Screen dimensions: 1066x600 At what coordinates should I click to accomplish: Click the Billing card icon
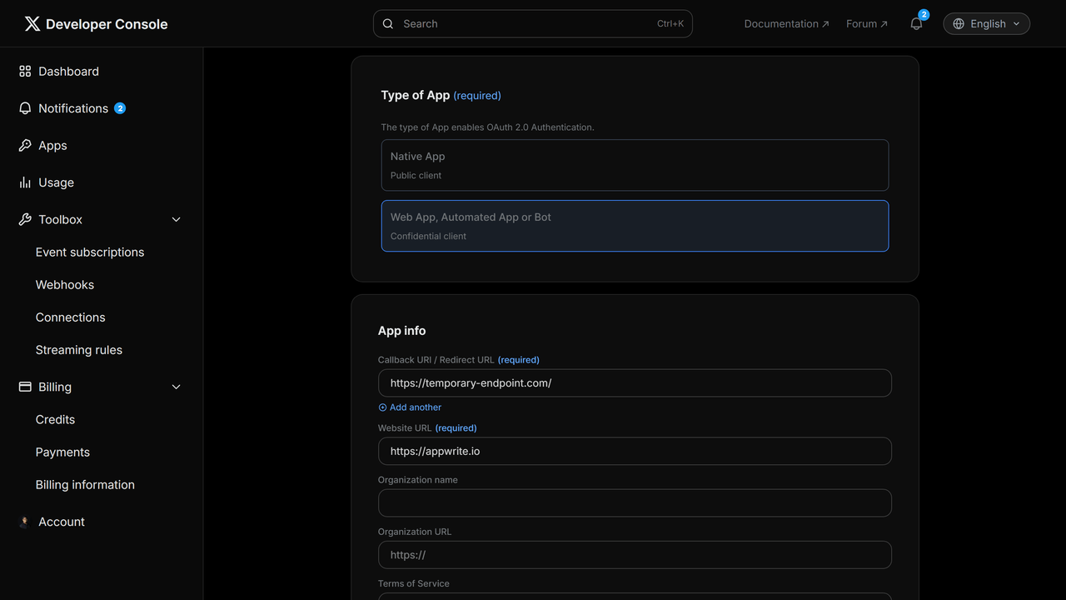(x=25, y=387)
